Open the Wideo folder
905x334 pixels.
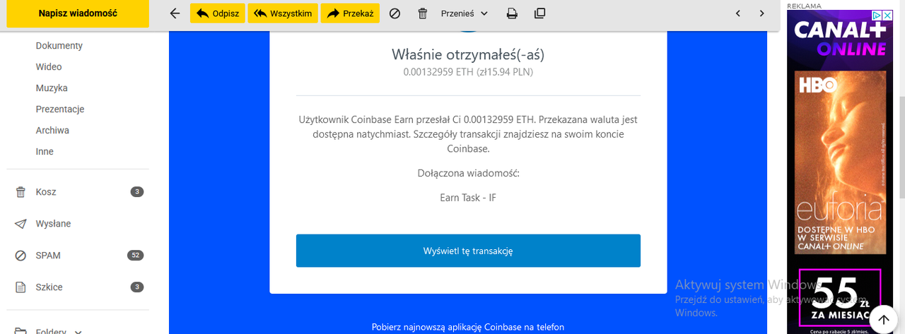49,67
